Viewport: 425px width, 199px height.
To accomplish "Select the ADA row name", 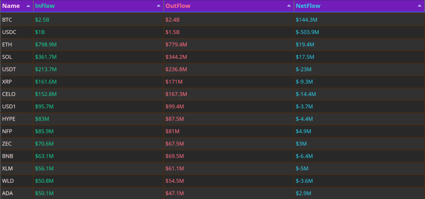I will [7, 194].
